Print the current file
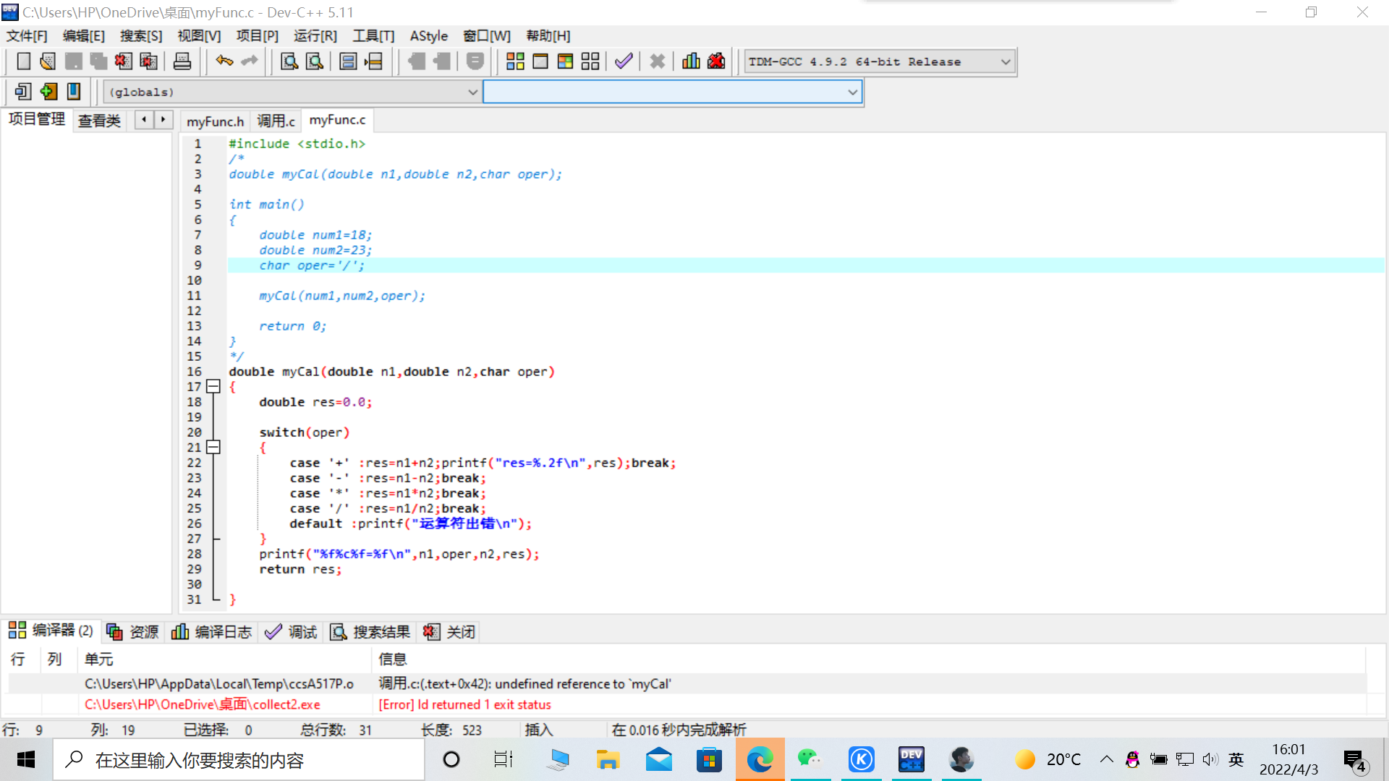This screenshot has width=1389, height=781. [x=182, y=61]
